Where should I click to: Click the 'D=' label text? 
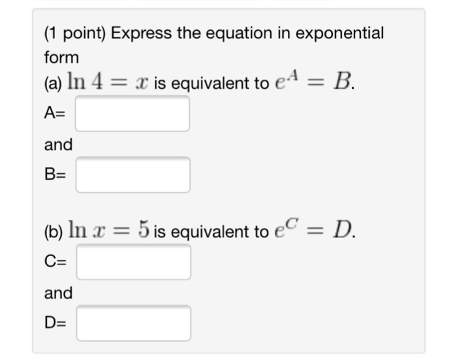[56, 323]
